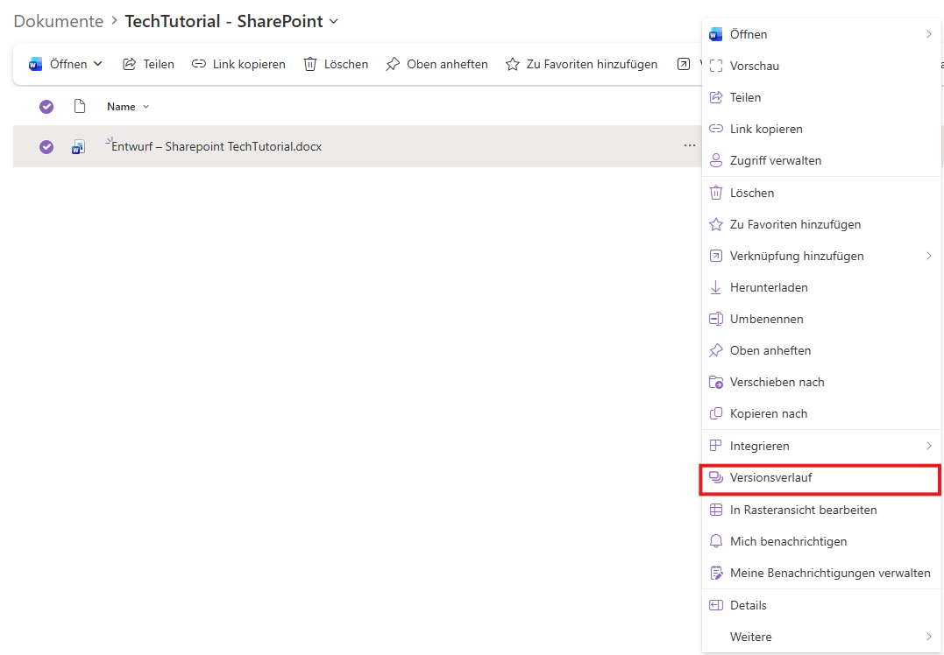Click the Umbenennen rename icon
This screenshot has height=655, width=944.
tap(716, 319)
